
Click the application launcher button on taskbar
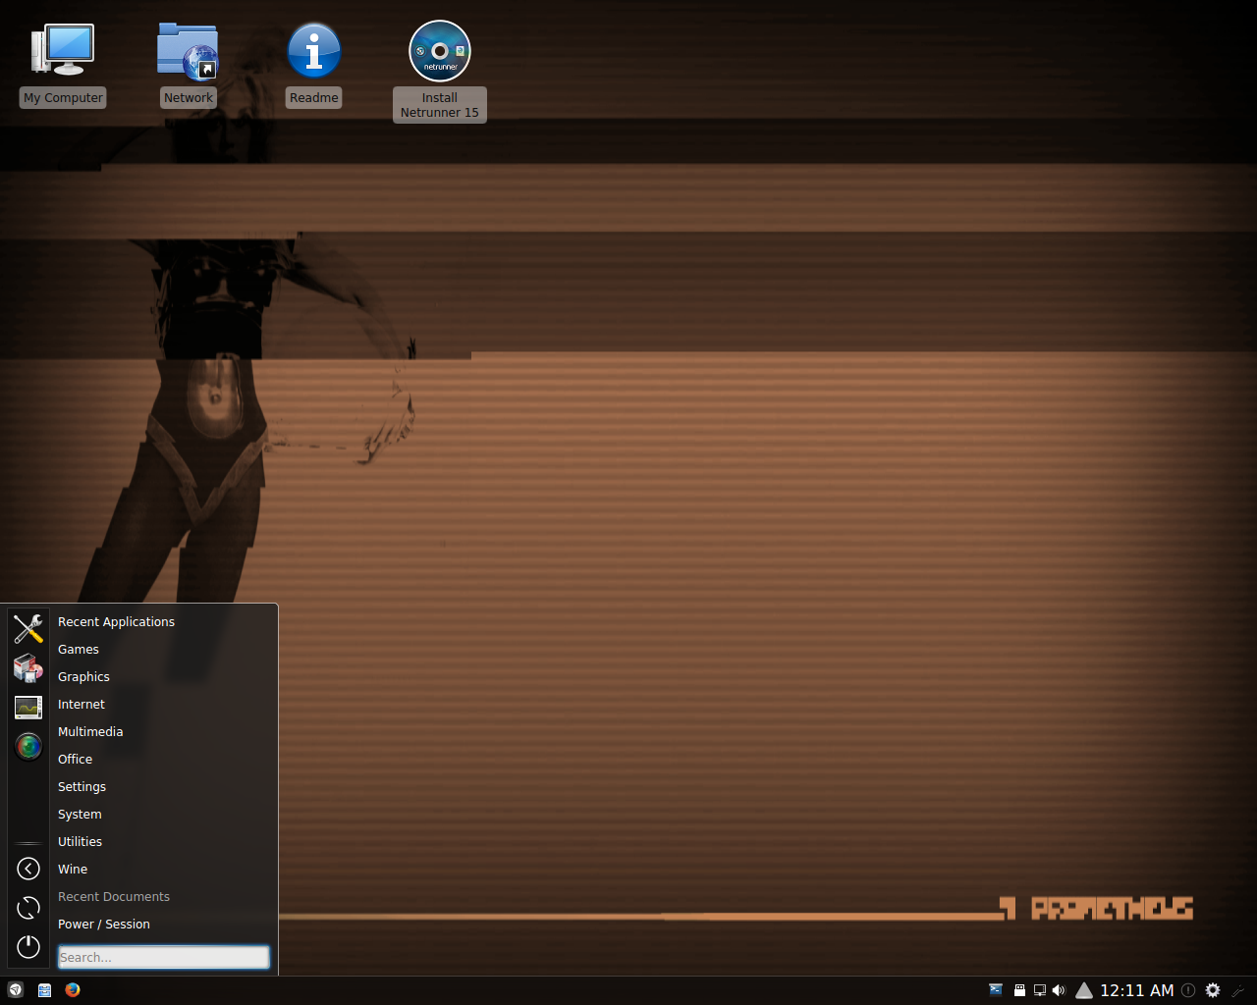16,990
